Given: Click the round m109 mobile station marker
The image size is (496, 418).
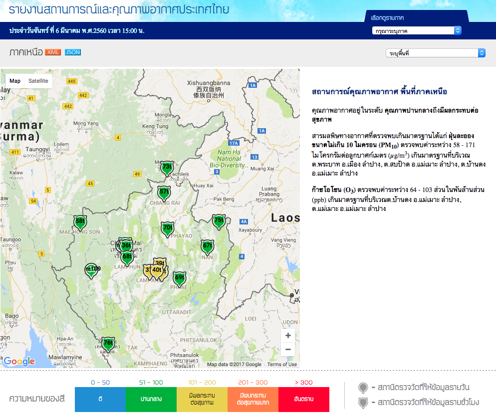Looking at the screenshot, I should pyautogui.click(x=91, y=269).
